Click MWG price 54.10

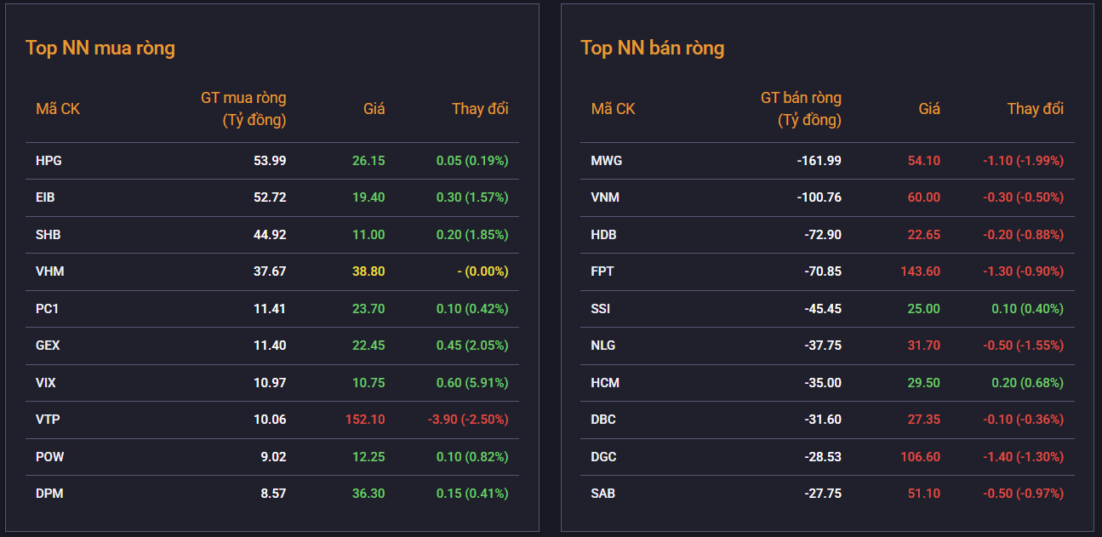924,160
